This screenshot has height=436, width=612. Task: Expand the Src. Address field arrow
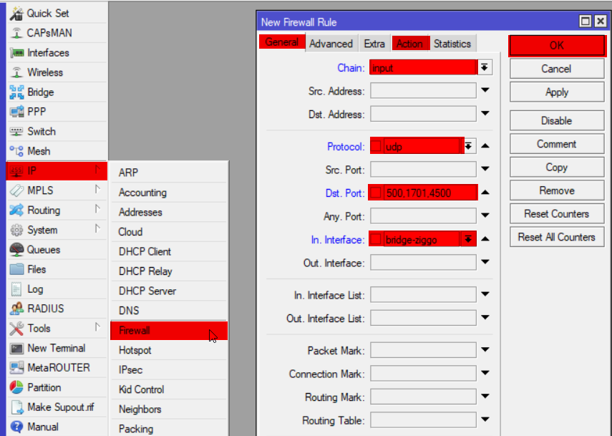click(485, 91)
